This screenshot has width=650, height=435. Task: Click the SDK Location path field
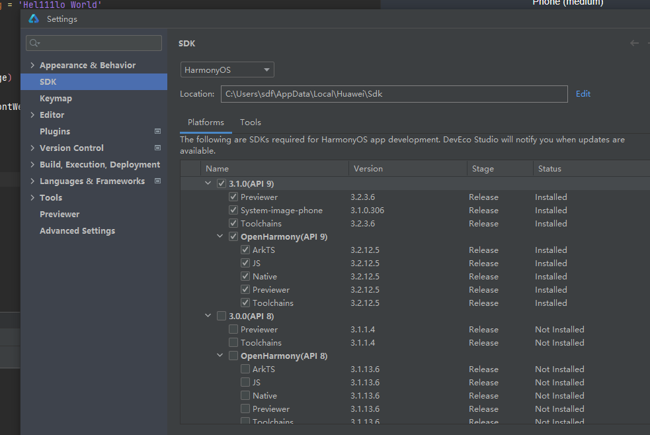394,94
